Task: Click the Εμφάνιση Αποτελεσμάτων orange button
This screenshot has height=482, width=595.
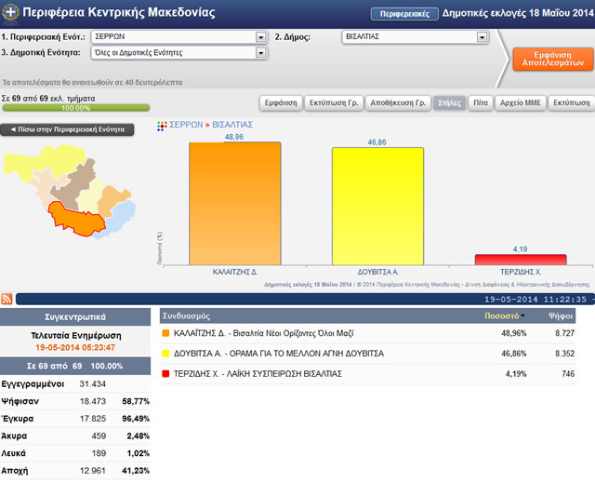Action: [x=551, y=59]
